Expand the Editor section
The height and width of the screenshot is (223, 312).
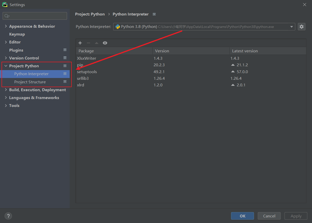tap(6, 42)
